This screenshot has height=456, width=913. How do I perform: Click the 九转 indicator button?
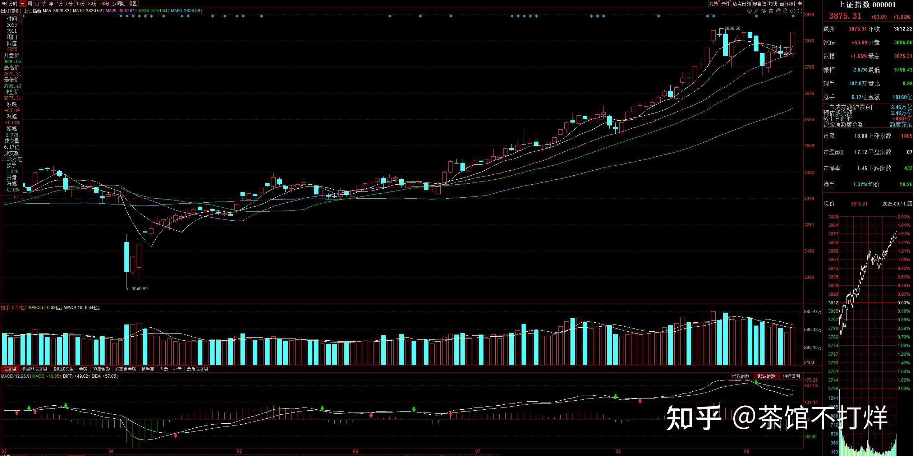pos(713,4)
